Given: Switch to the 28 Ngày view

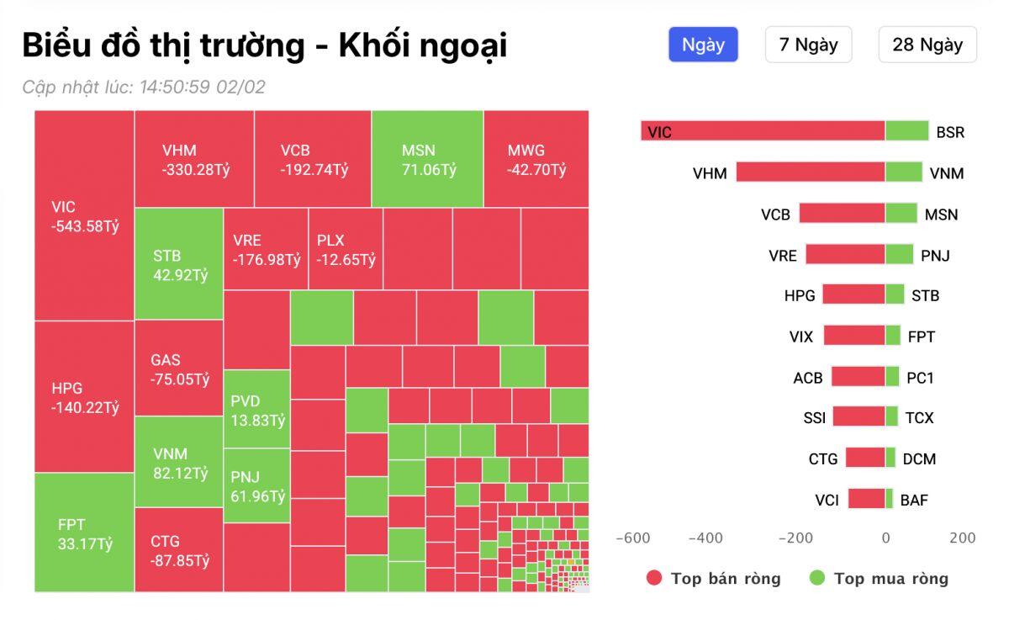Looking at the screenshot, I should [927, 45].
